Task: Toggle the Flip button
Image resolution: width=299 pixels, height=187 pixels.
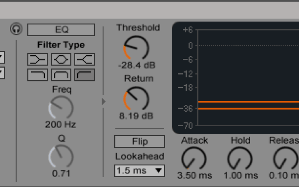Action: (140, 141)
